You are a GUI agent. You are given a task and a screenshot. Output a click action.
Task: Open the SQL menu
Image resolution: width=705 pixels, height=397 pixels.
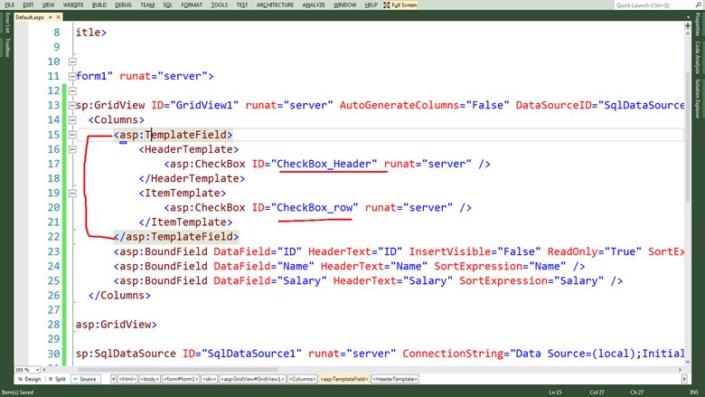pyautogui.click(x=168, y=5)
